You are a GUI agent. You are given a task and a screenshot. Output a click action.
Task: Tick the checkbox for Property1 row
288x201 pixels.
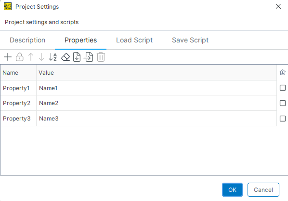pos(283,88)
